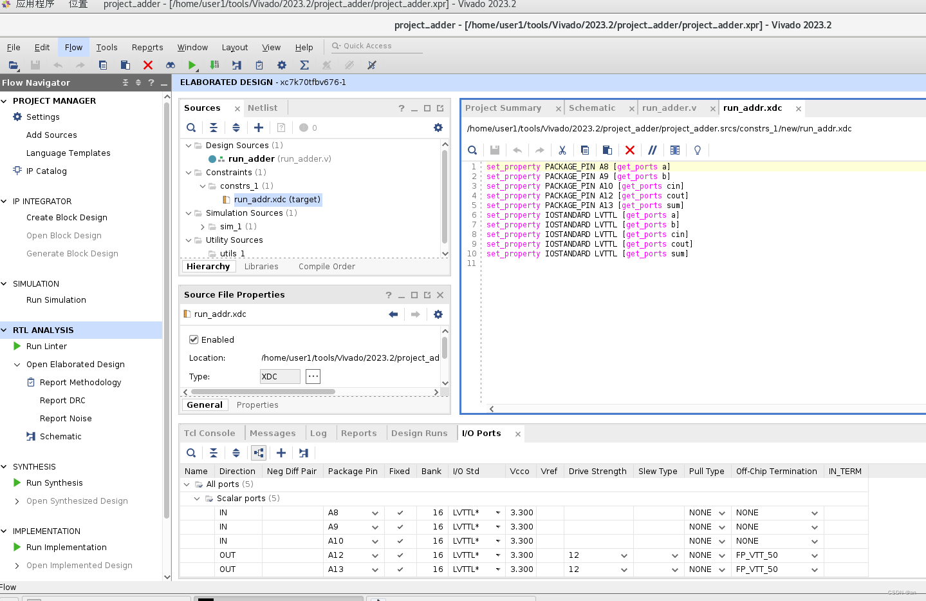Click Report Methodology
Viewport: 926px width, 601px height.
[x=80, y=383]
